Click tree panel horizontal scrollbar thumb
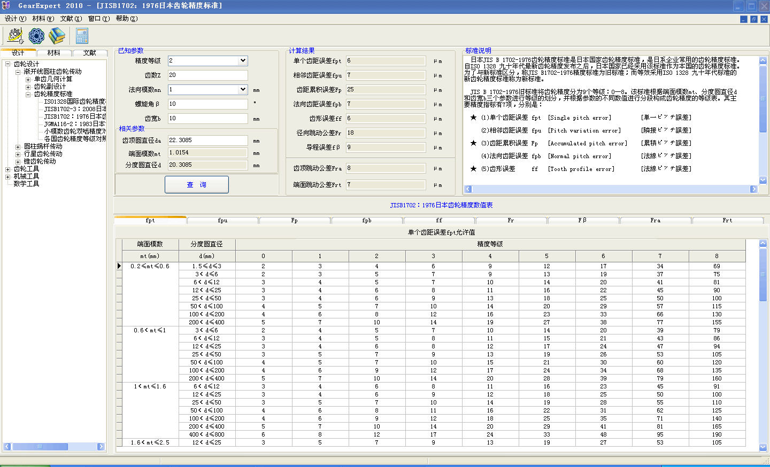Screen dimensions: 770x467 (x=40, y=447)
